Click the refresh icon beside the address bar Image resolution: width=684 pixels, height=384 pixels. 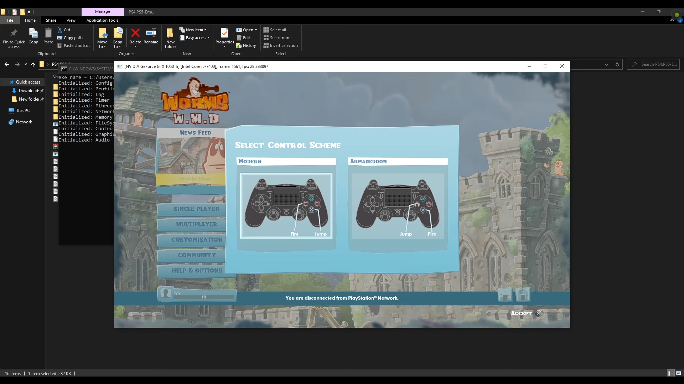[x=617, y=64]
